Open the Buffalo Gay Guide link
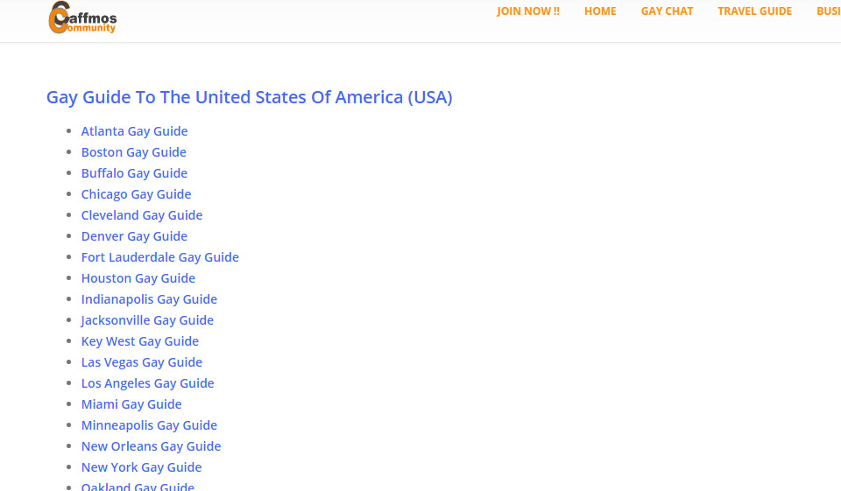 (x=134, y=173)
